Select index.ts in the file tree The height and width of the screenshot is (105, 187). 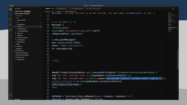click(x=20, y=27)
